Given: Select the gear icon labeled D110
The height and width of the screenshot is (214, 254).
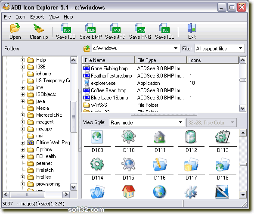Looking at the screenshot, I should tap(129, 136).
